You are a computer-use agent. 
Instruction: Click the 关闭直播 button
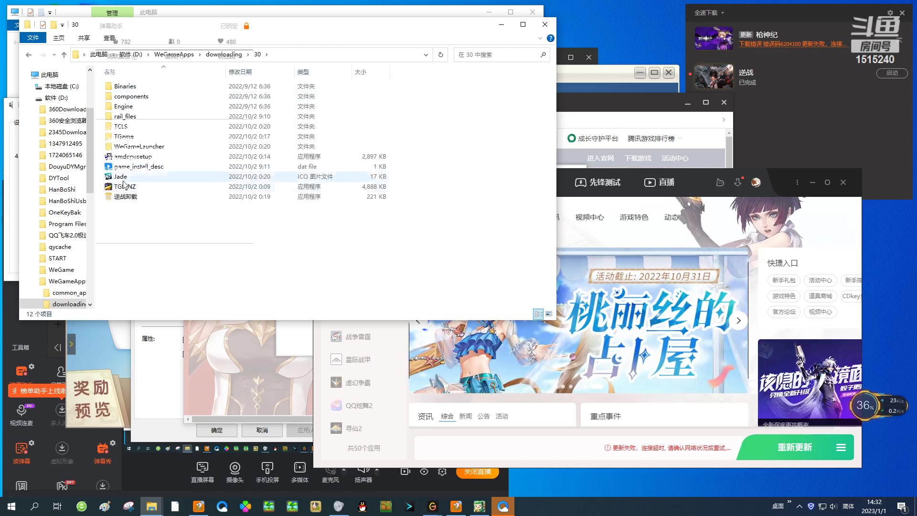point(478,472)
